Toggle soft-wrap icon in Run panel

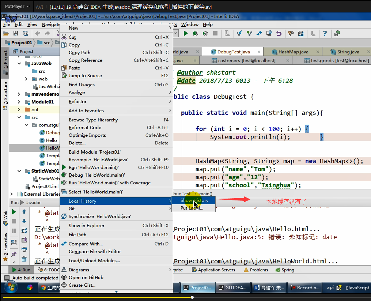pos(24,230)
